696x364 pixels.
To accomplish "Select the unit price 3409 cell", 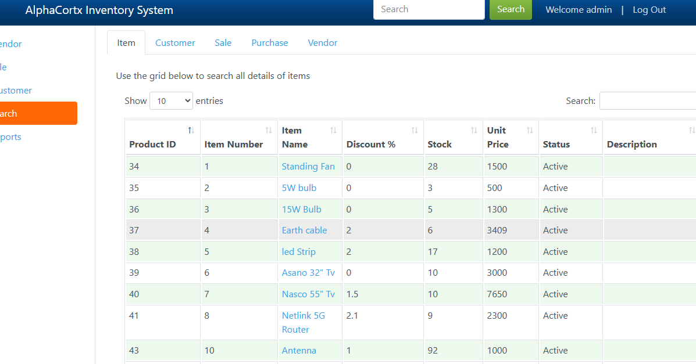I will (x=511, y=230).
